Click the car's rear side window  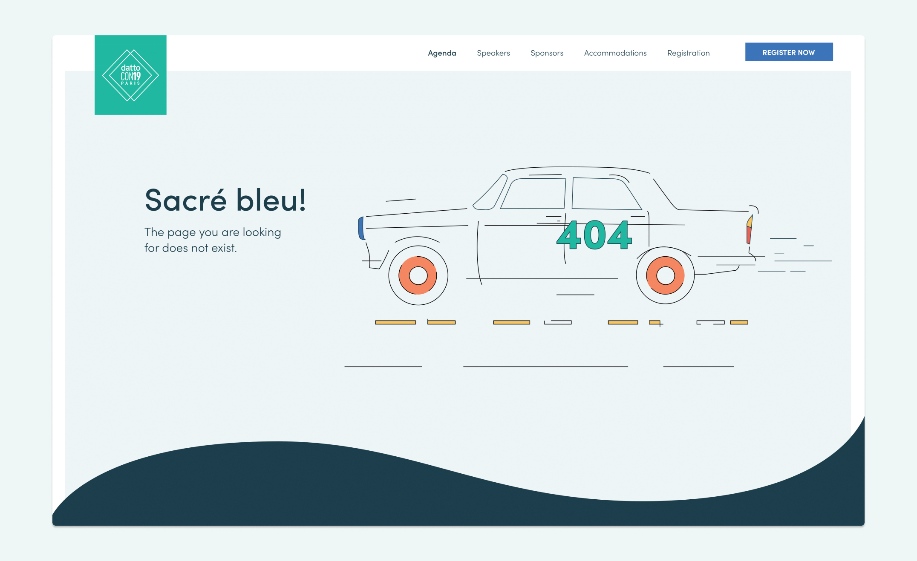coord(602,194)
